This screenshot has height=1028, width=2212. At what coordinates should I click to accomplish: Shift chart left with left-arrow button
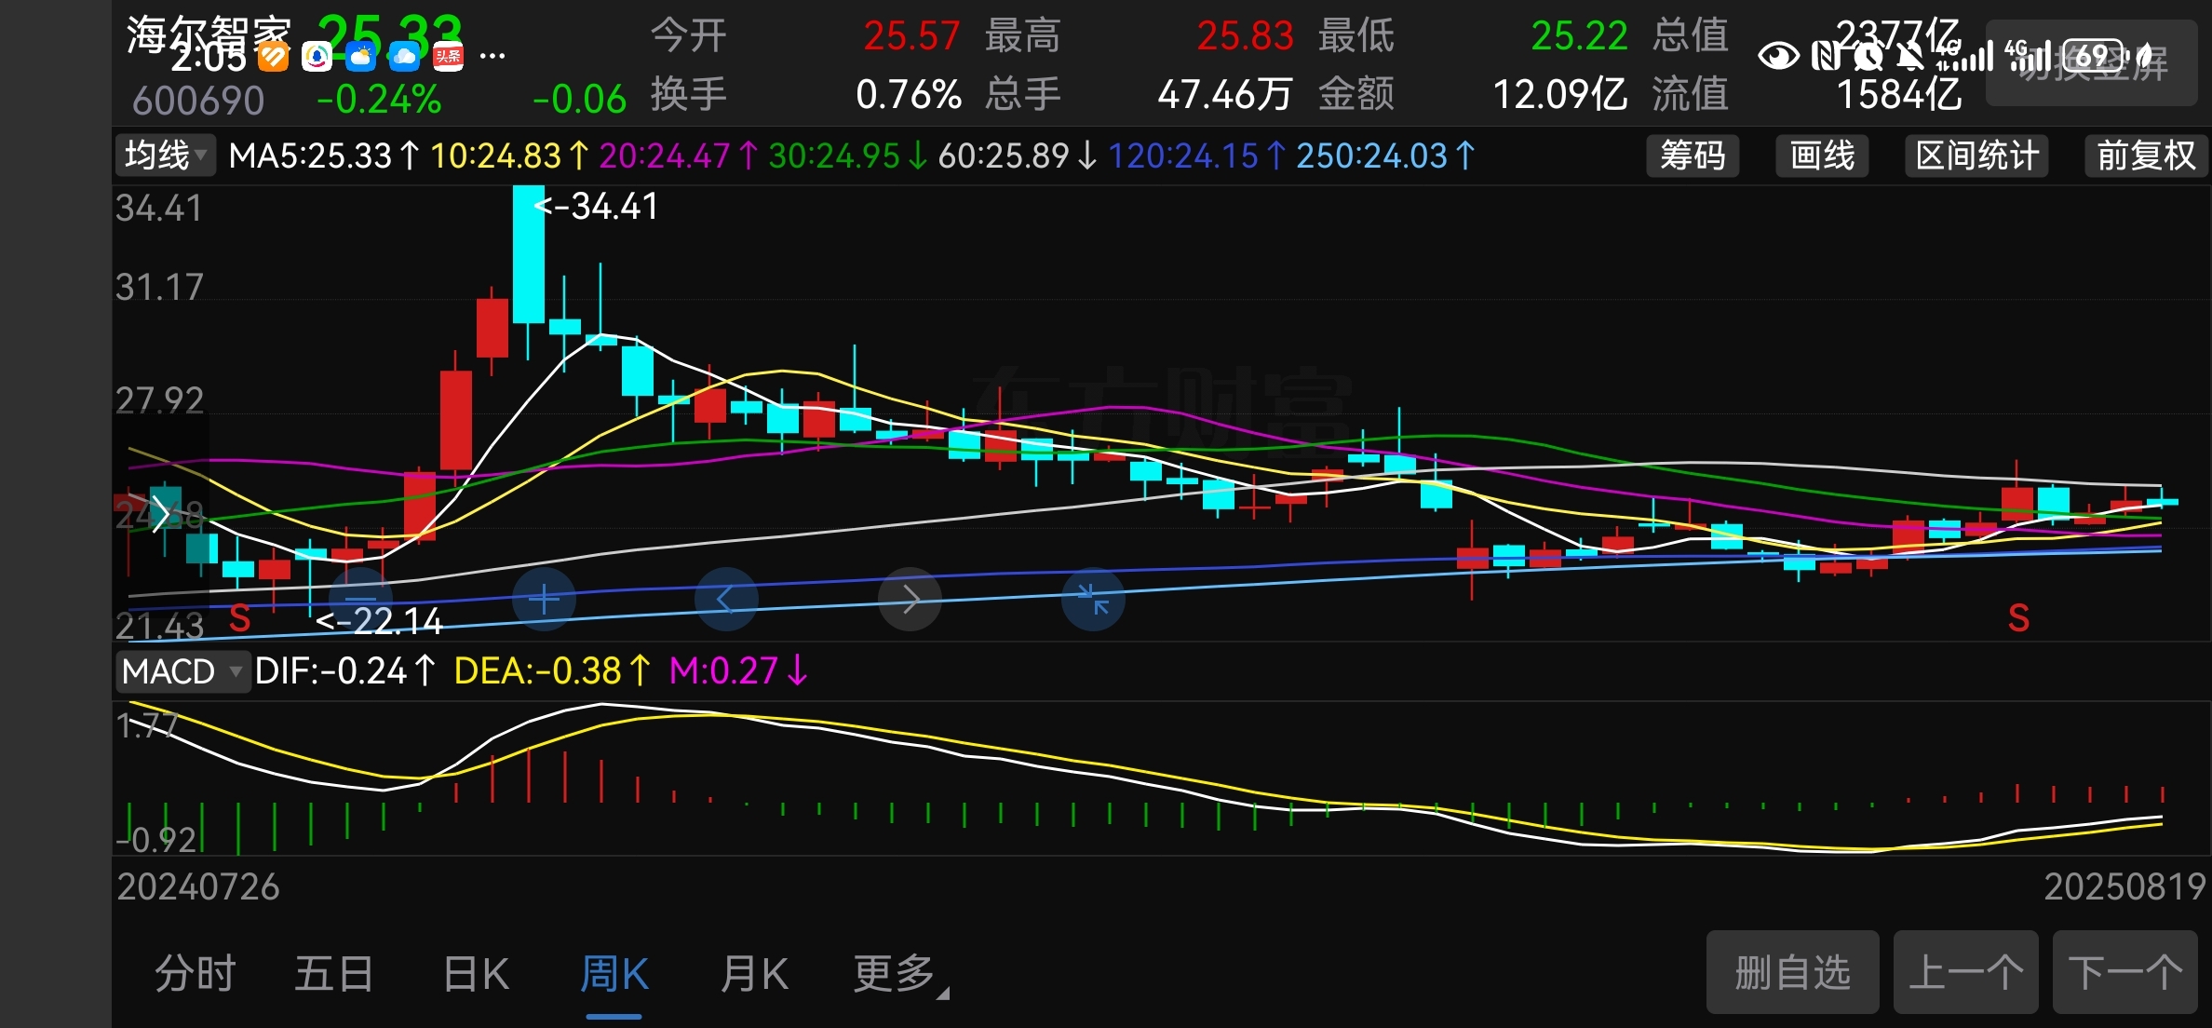(x=726, y=600)
